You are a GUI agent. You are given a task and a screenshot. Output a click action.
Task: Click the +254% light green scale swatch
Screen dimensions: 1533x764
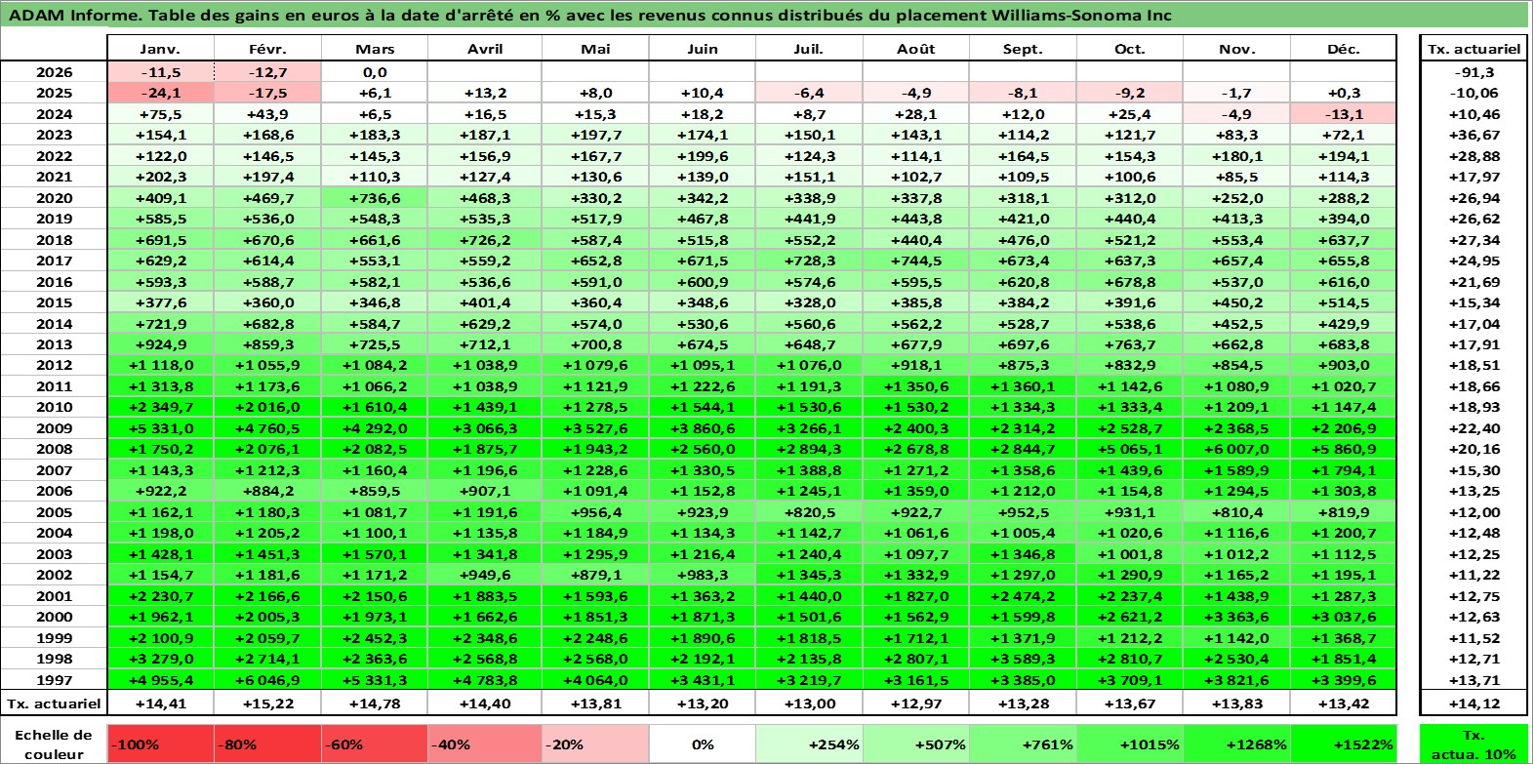[809, 744]
